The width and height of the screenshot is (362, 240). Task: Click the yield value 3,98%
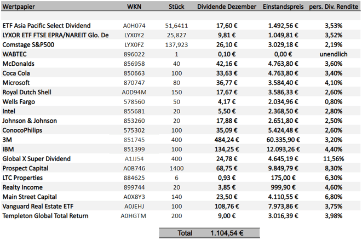click(x=334, y=216)
